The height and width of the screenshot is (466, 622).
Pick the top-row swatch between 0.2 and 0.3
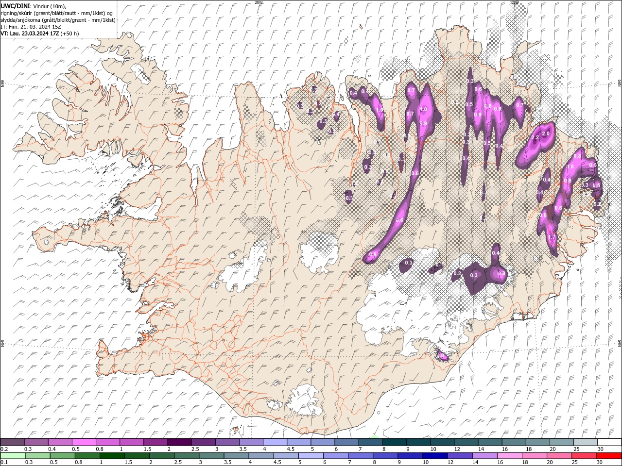12,442
